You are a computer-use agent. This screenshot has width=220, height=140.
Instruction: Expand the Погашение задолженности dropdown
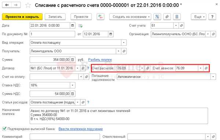[x=213, y=77]
